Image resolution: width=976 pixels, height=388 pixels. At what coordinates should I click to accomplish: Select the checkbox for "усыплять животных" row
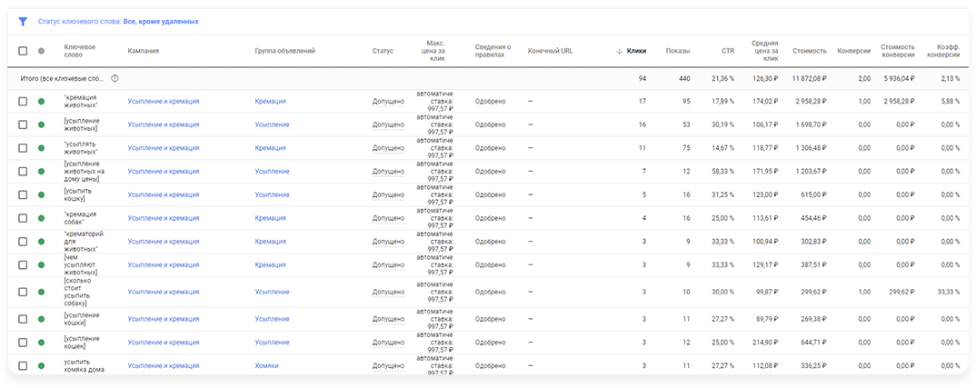pos(23,147)
